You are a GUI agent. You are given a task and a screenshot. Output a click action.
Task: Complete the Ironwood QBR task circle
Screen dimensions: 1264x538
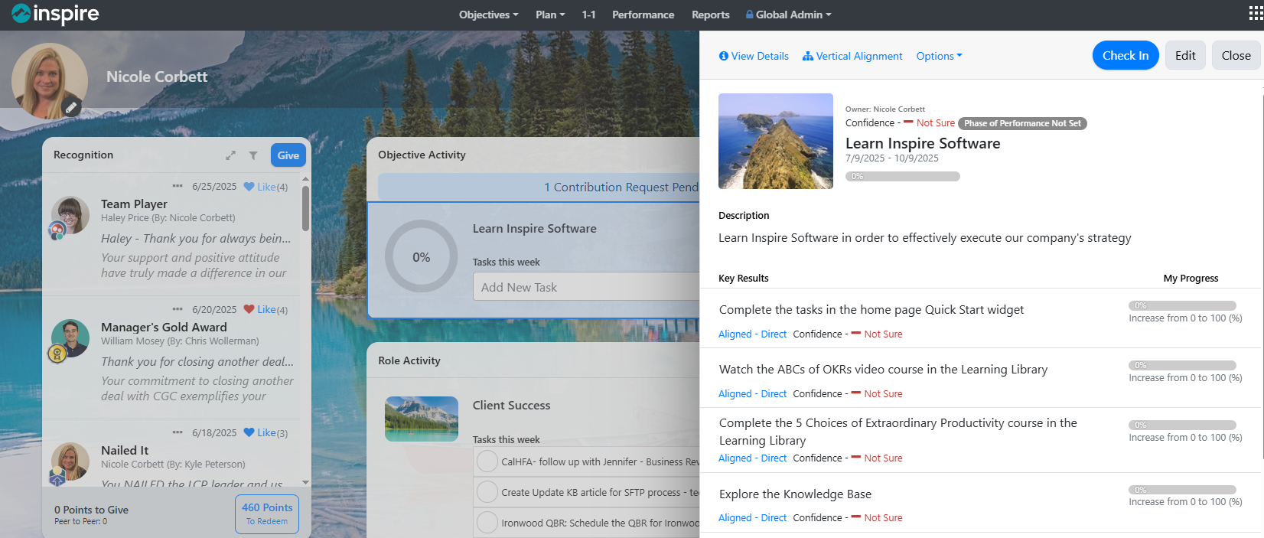[487, 523]
